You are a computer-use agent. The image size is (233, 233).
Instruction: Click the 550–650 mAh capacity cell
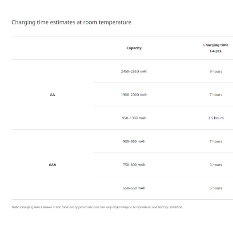point(134,188)
